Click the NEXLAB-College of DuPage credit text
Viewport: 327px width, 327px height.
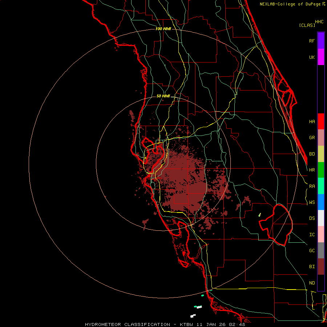pyautogui.click(x=291, y=4)
